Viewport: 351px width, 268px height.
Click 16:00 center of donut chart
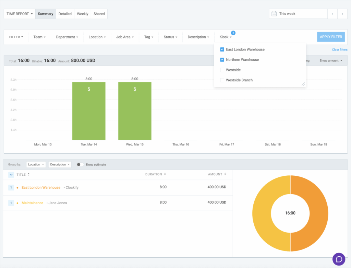(290, 213)
